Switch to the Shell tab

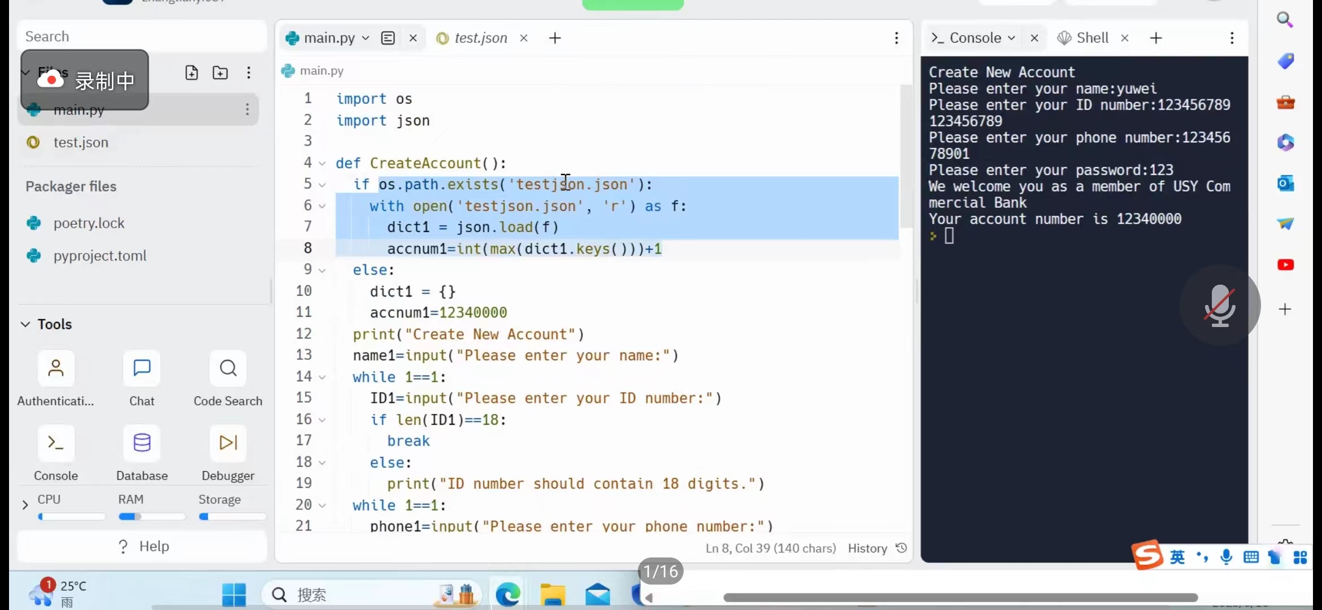click(x=1091, y=38)
